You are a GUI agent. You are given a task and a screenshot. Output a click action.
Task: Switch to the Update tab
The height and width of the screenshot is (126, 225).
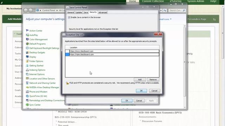pyautogui.click(x=79, y=13)
